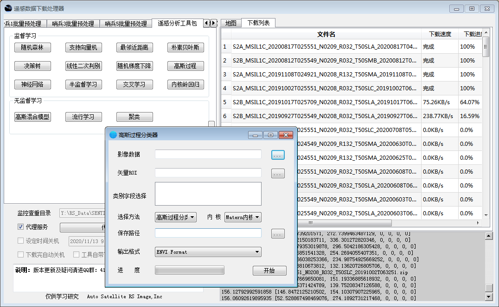Click the 高斯过程 button

pyautogui.click(x=185, y=66)
